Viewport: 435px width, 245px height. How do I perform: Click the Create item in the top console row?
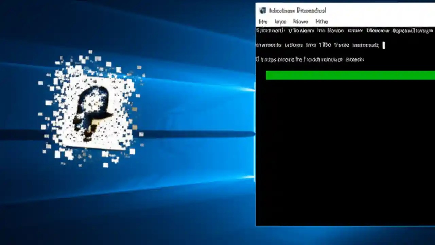point(355,30)
